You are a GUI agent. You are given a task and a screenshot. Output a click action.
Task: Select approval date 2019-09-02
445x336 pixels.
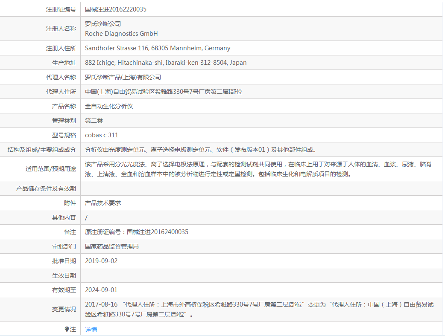pos(101,261)
